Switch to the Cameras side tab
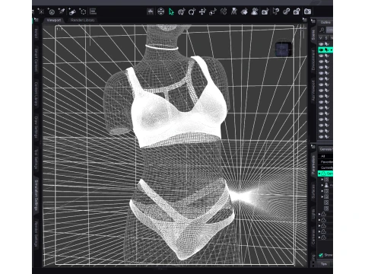 click(313, 237)
